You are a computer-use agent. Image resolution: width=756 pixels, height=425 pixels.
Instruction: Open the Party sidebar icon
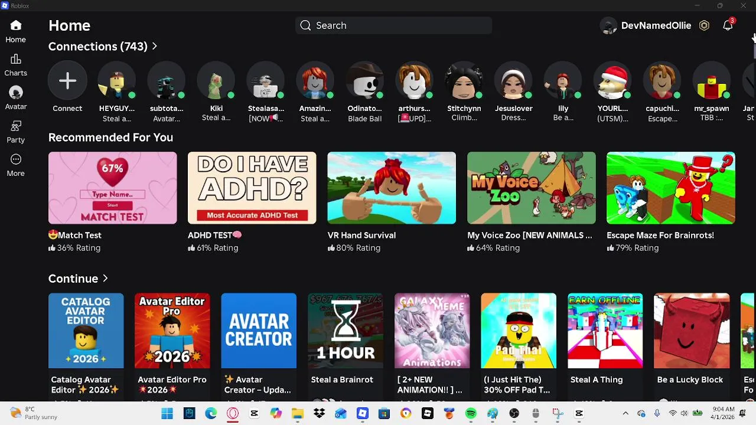(16, 126)
